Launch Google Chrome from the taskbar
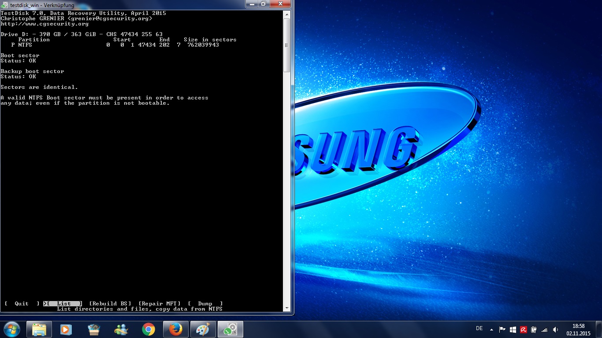The height and width of the screenshot is (338, 602). tap(148, 329)
